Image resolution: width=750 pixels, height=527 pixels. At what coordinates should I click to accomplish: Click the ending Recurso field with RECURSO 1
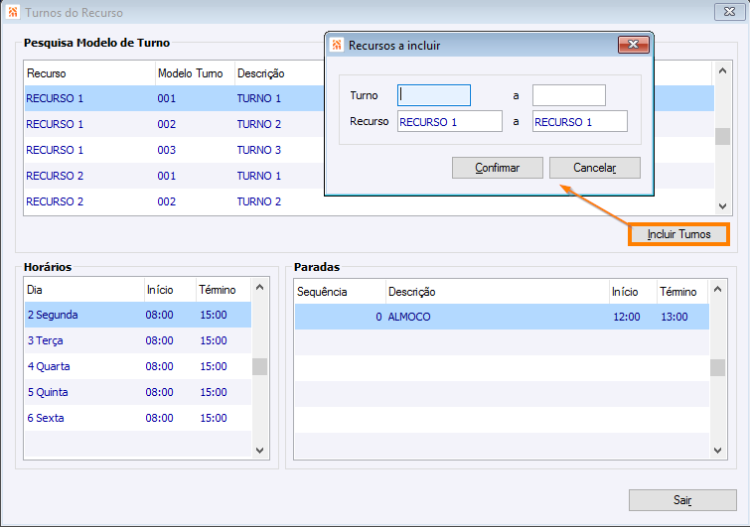(x=580, y=121)
